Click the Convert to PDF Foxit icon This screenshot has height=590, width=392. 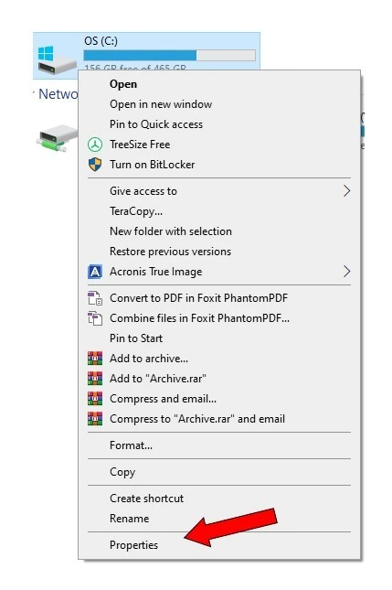pos(95,298)
